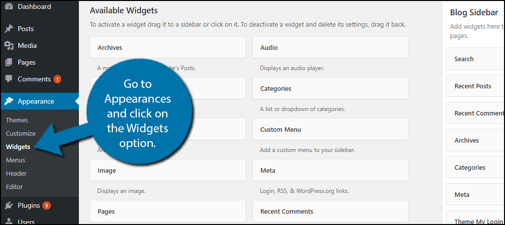
Task: Click the Plugins plug icon
Action: click(9, 205)
